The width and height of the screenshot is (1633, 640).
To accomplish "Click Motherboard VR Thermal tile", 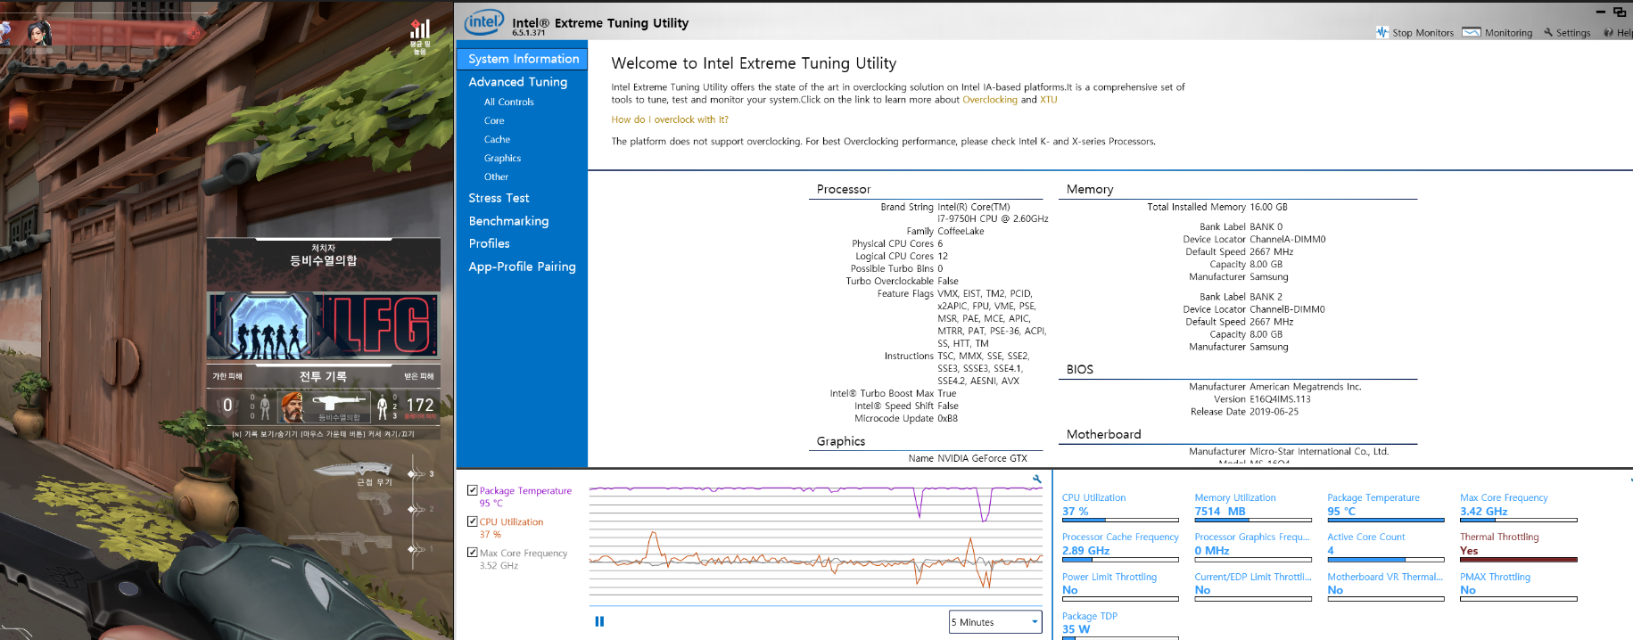I will pyautogui.click(x=1386, y=586).
